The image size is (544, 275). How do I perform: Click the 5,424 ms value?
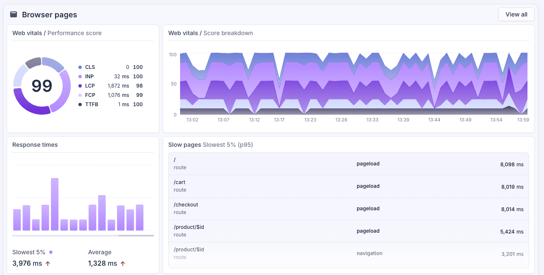[512, 231]
